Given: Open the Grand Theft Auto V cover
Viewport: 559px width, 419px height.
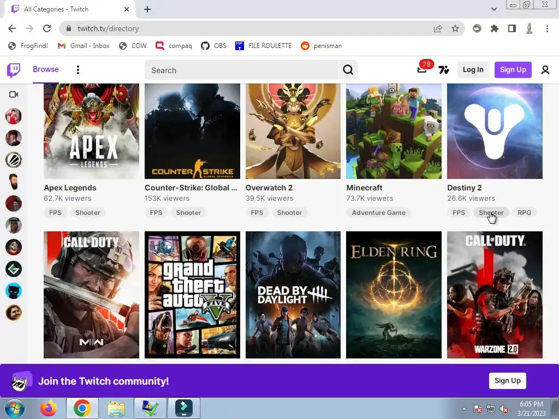Looking at the screenshot, I should click(192, 295).
